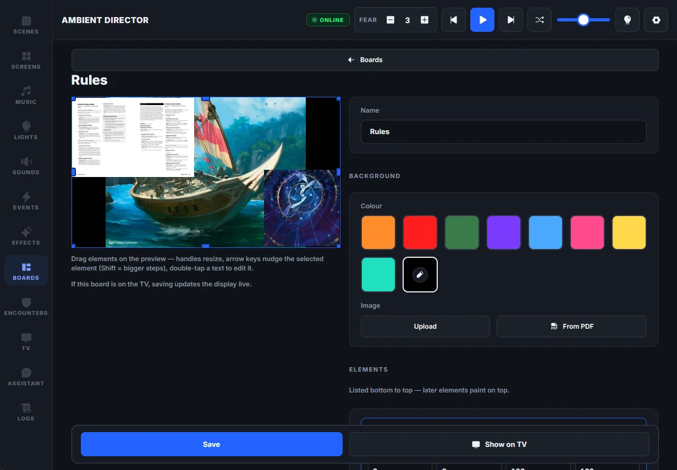Open the Assistant section
The image size is (677, 470).
26,377
